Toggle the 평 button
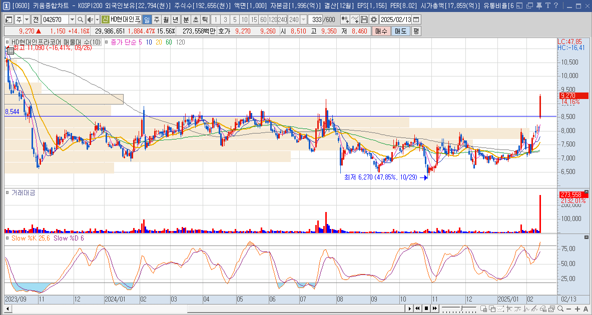 [416, 31]
